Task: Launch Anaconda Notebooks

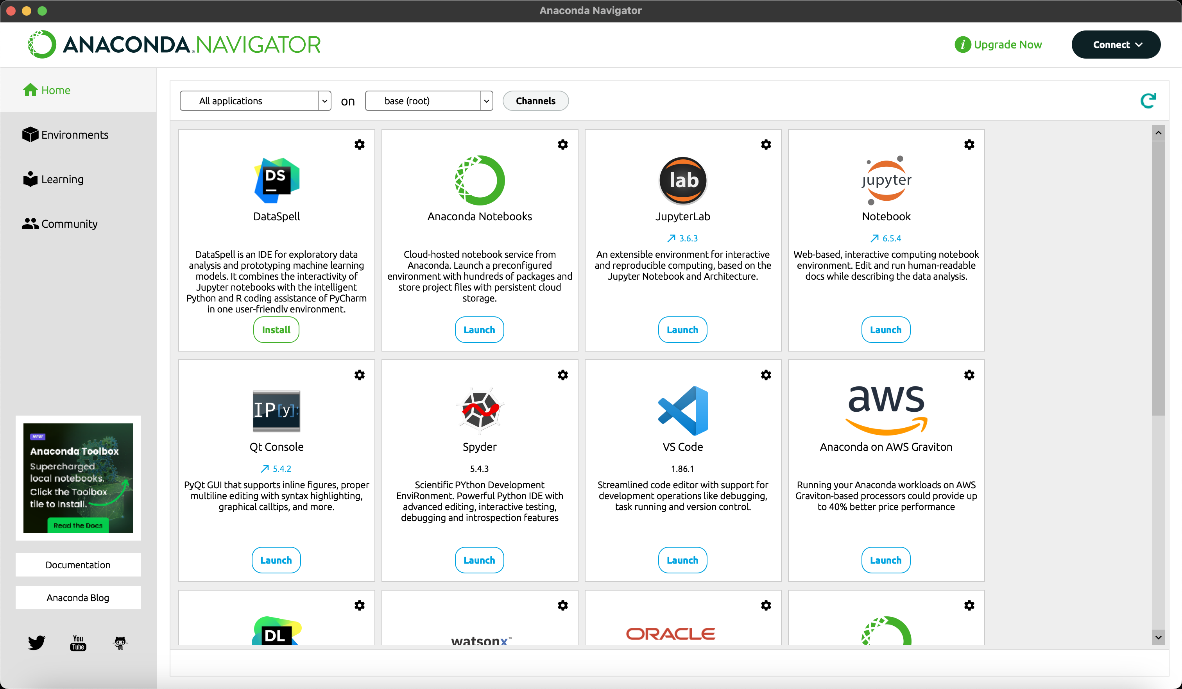Action: click(479, 330)
